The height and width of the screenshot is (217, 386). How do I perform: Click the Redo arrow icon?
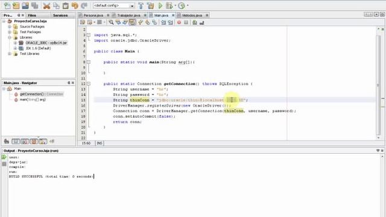tap(84, 5)
